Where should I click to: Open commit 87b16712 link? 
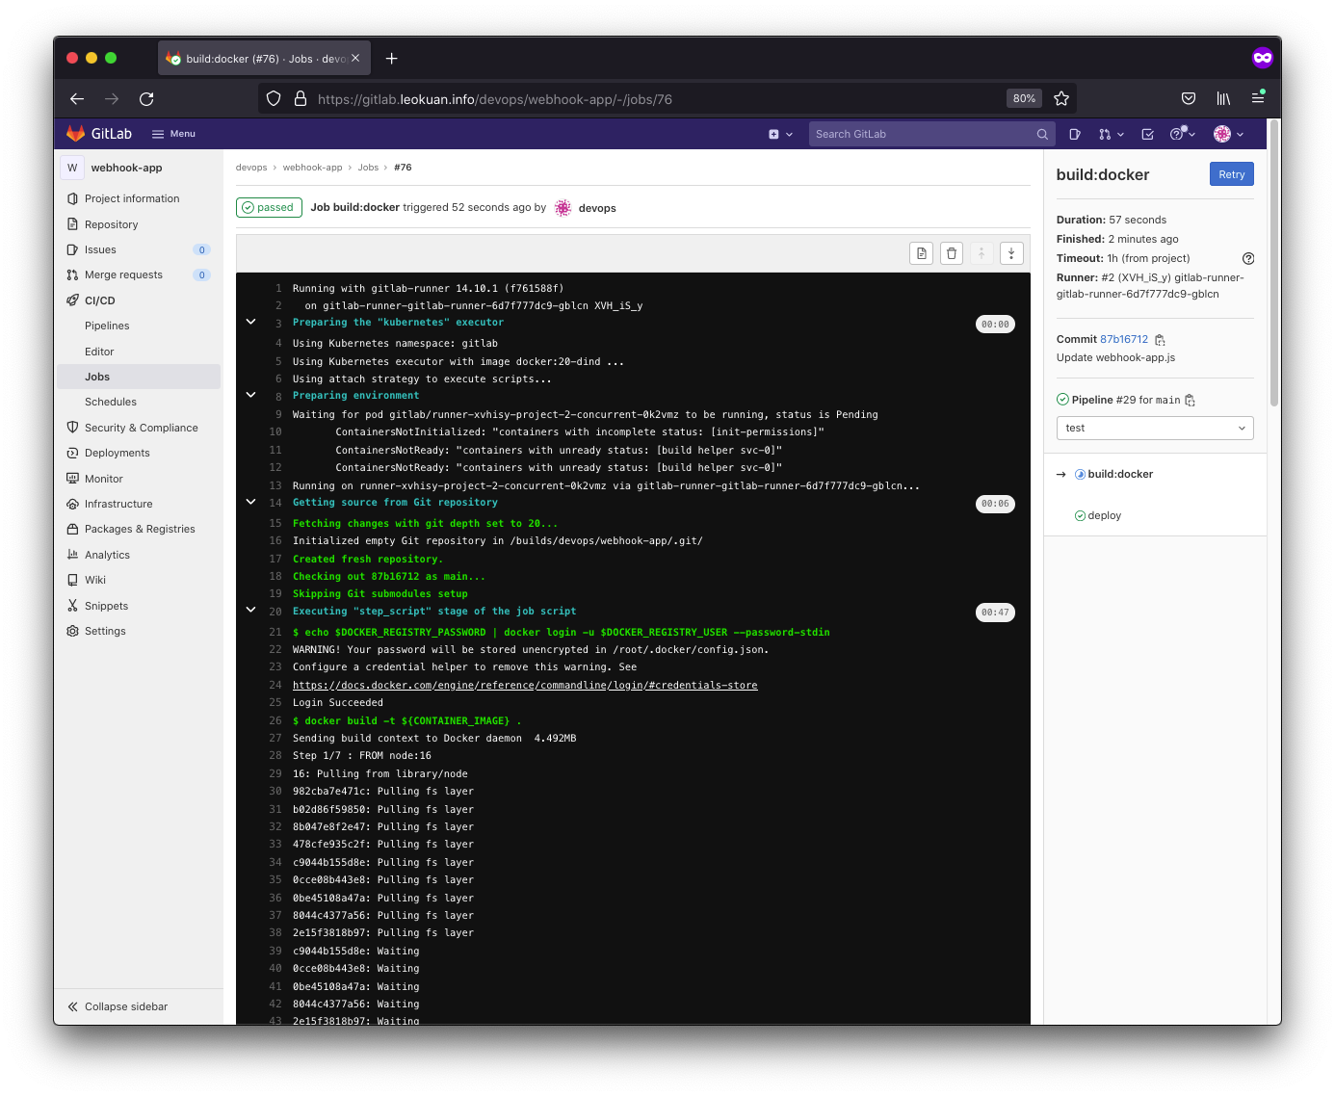[x=1124, y=339]
